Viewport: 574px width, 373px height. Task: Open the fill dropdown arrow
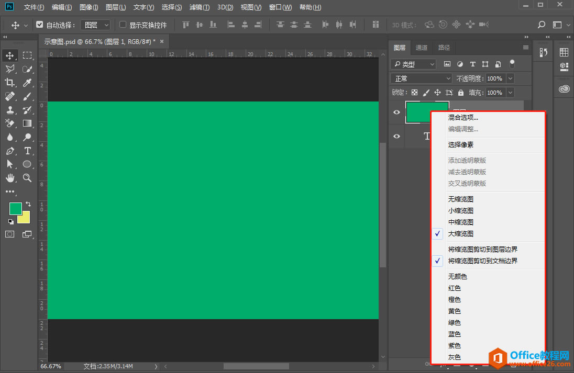pyautogui.click(x=510, y=93)
